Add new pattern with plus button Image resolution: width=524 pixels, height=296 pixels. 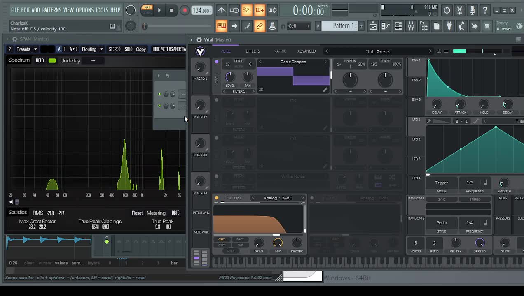(361, 26)
